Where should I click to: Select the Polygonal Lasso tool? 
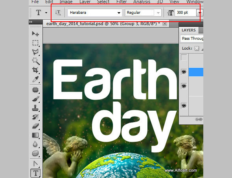(x=35, y=52)
